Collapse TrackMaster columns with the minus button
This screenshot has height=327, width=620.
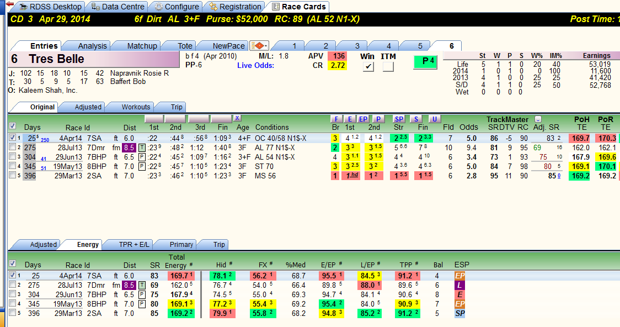tap(538, 119)
